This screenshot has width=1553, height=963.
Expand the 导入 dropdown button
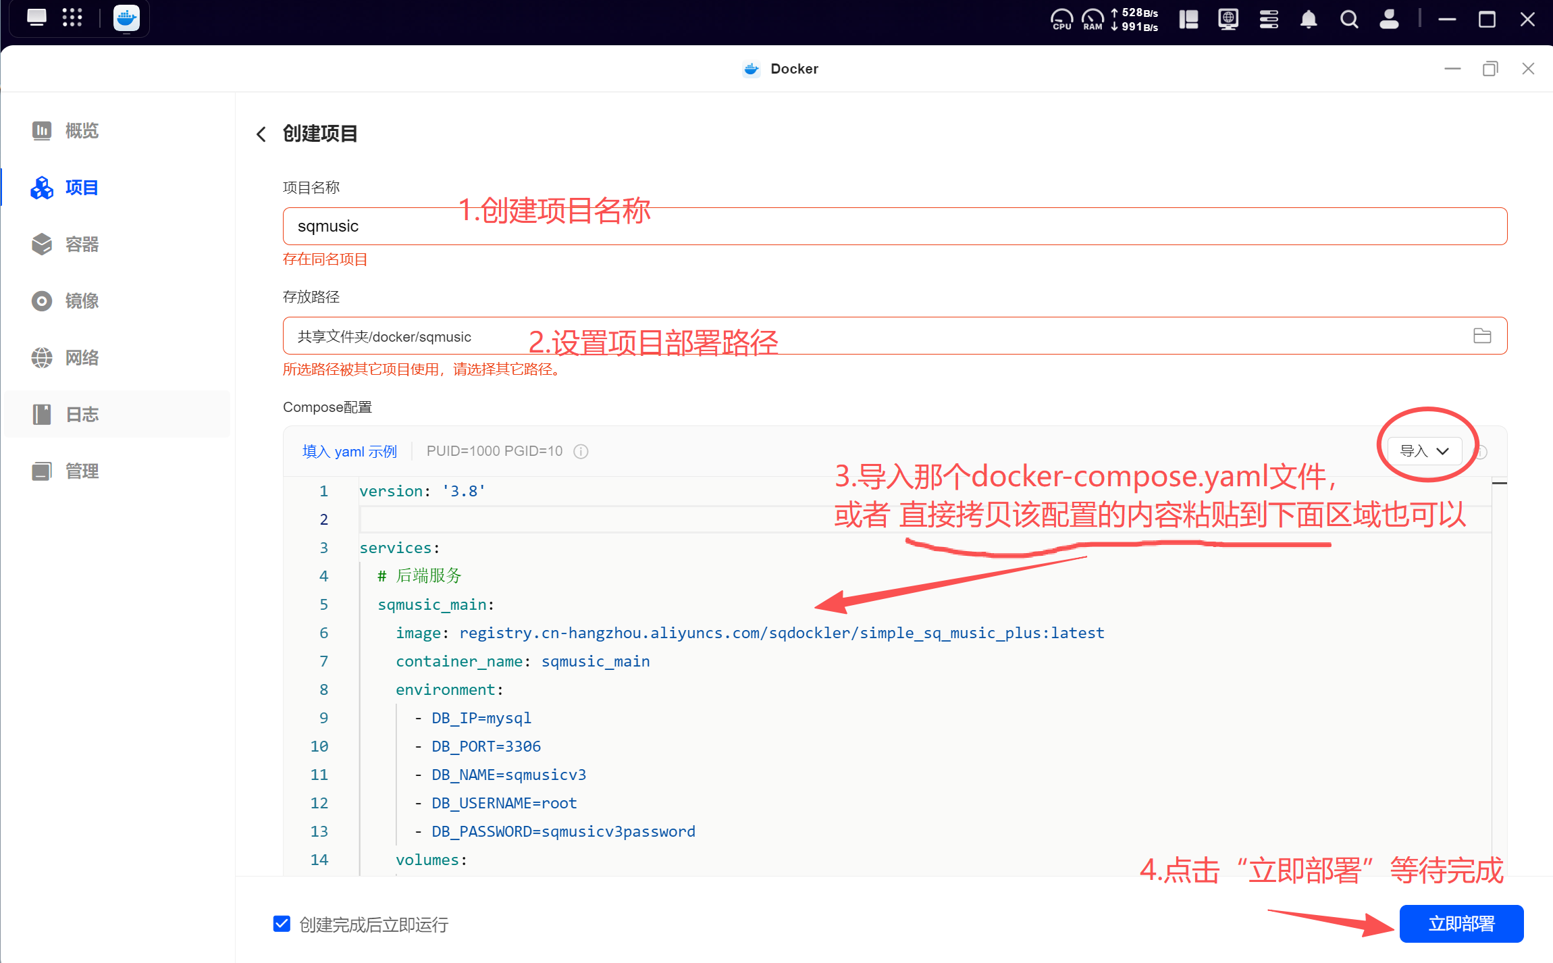pyautogui.click(x=1424, y=451)
